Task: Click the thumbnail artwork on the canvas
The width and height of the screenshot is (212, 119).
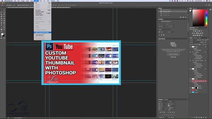Action: pos(81,63)
